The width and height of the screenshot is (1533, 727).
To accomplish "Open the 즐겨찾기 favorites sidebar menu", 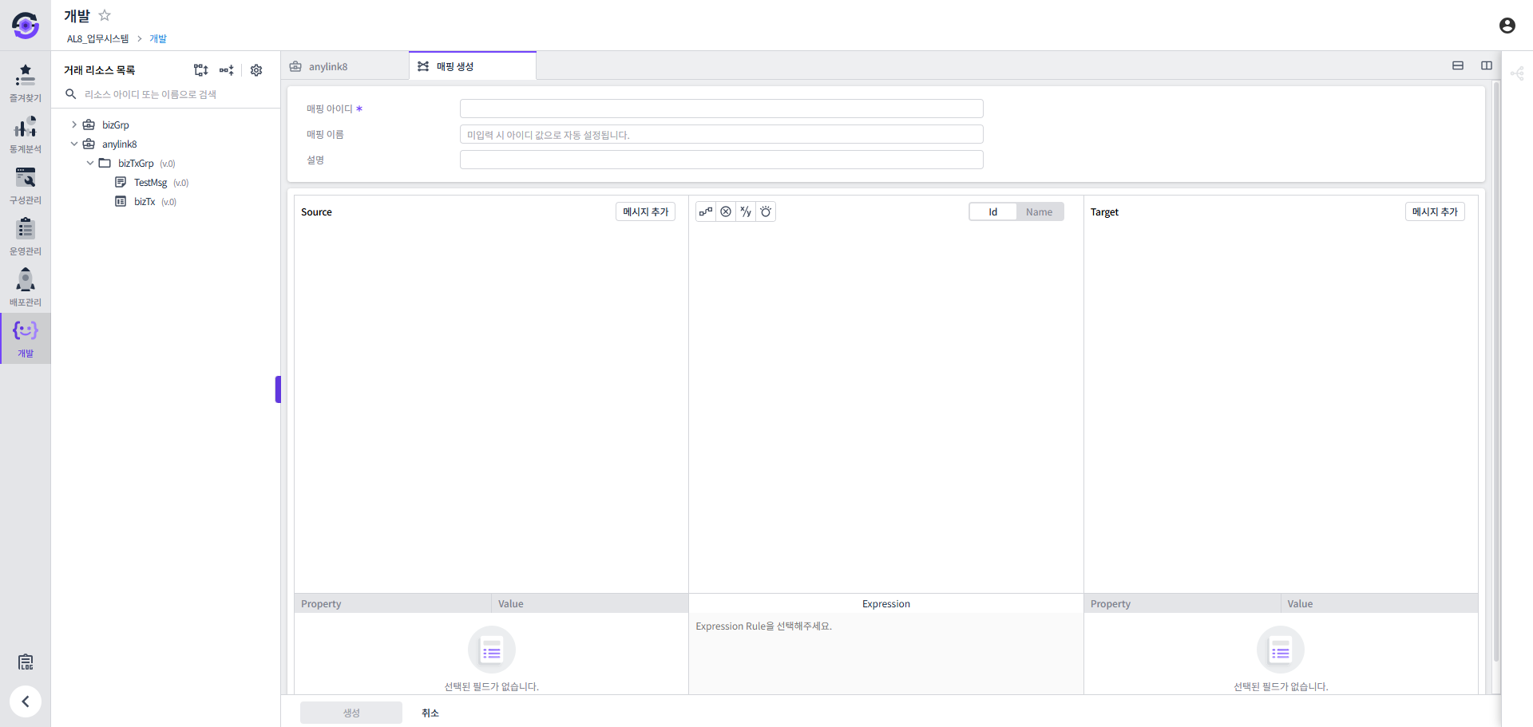I will (26, 83).
